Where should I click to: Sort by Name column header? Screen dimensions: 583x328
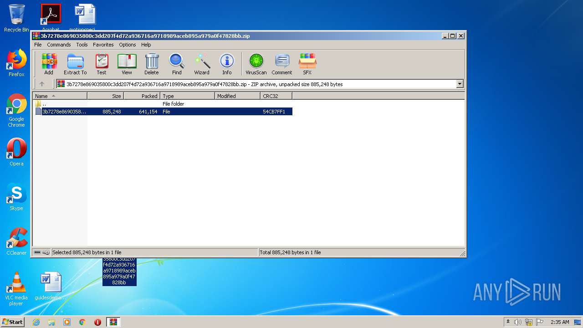[x=60, y=96]
